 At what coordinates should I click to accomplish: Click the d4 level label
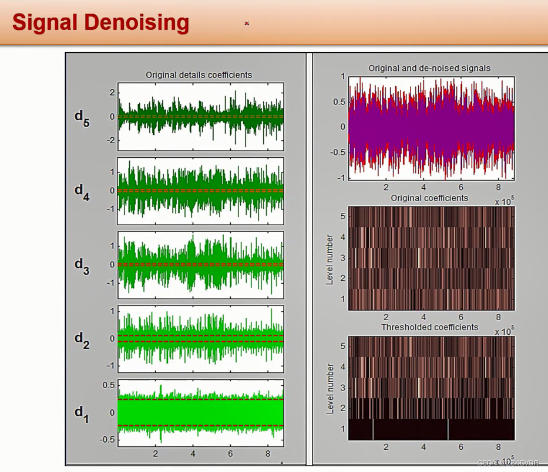pyautogui.click(x=82, y=192)
